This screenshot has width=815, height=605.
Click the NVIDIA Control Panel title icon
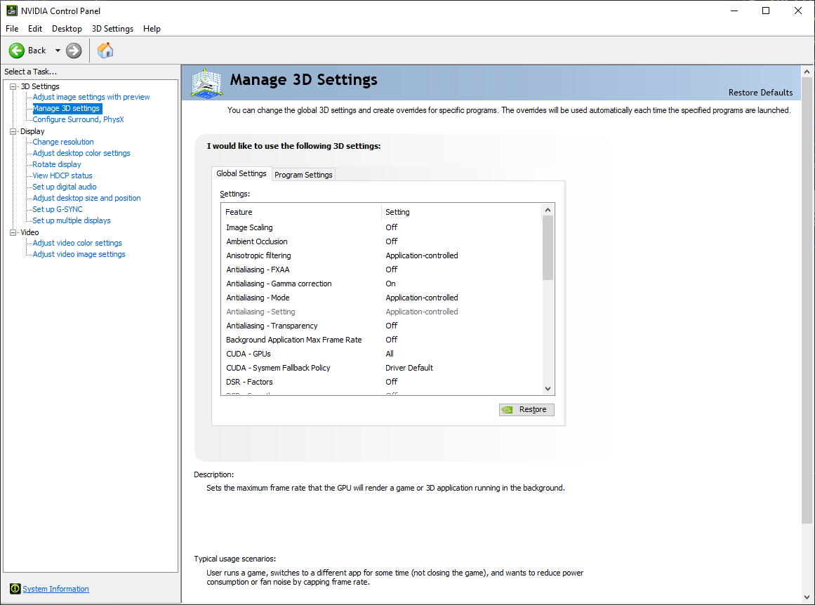point(11,11)
